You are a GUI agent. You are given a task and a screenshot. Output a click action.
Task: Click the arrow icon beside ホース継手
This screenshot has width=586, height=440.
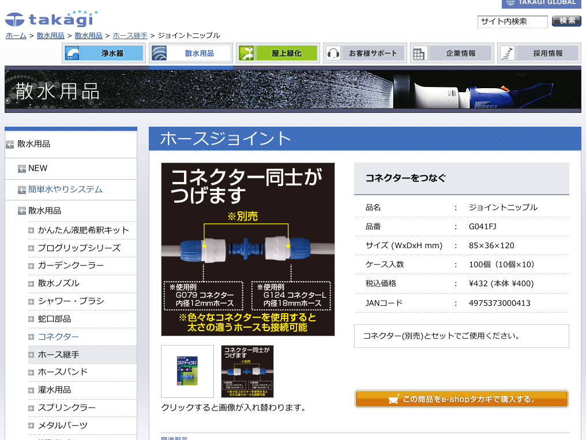tap(31, 355)
